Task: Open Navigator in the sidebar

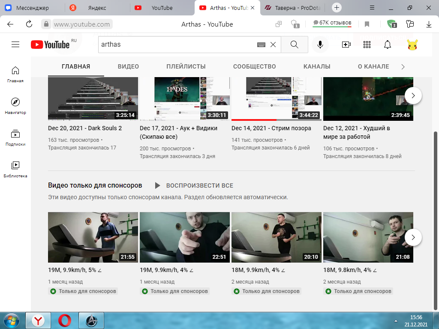Action: click(15, 106)
